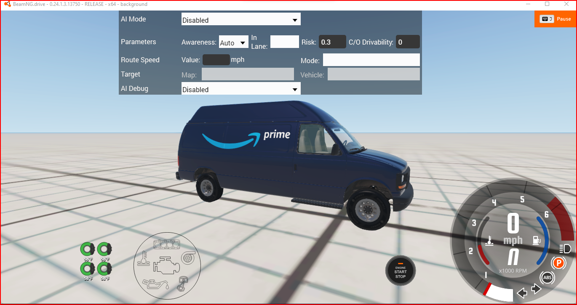The height and width of the screenshot is (305, 577).
Task: Click the front-left brake temperature icon
Action: 88,250
